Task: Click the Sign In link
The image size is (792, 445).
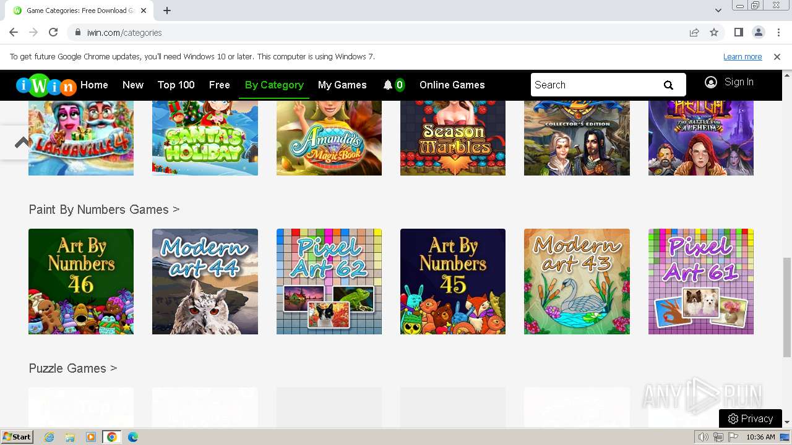Action: (739, 82)
